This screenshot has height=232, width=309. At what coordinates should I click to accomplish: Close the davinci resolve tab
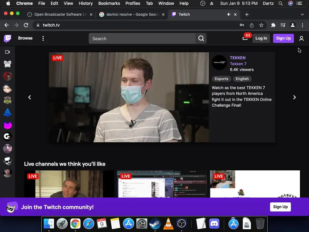point(163,14)
